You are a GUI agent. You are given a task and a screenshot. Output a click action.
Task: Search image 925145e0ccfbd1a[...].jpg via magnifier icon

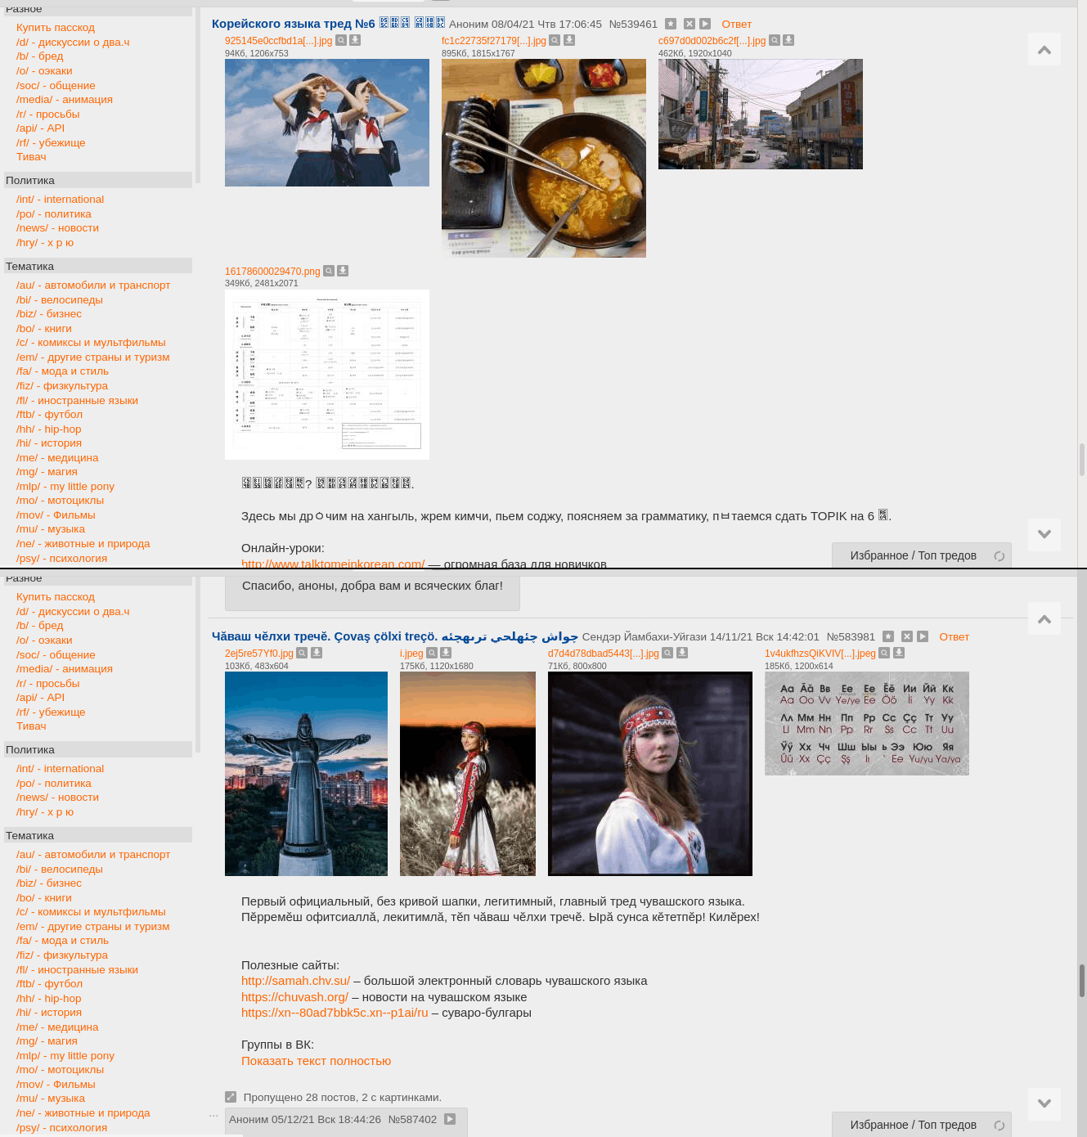pos(341,40)
